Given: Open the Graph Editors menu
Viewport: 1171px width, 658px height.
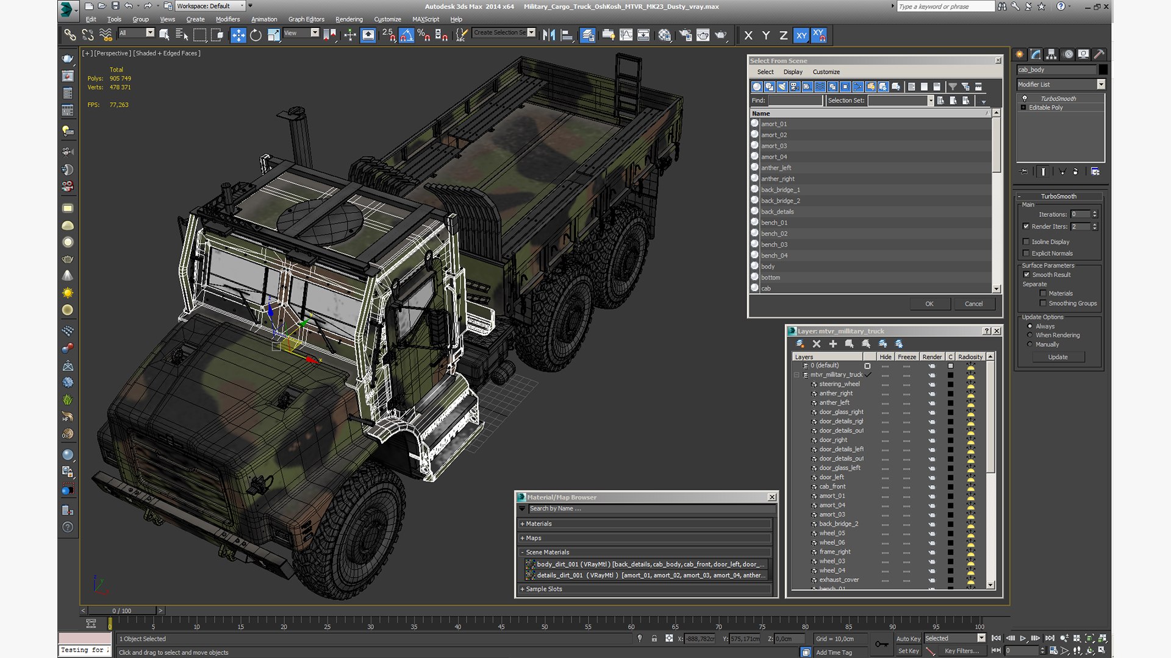Looking at the screenshot, I should point(306,19).
